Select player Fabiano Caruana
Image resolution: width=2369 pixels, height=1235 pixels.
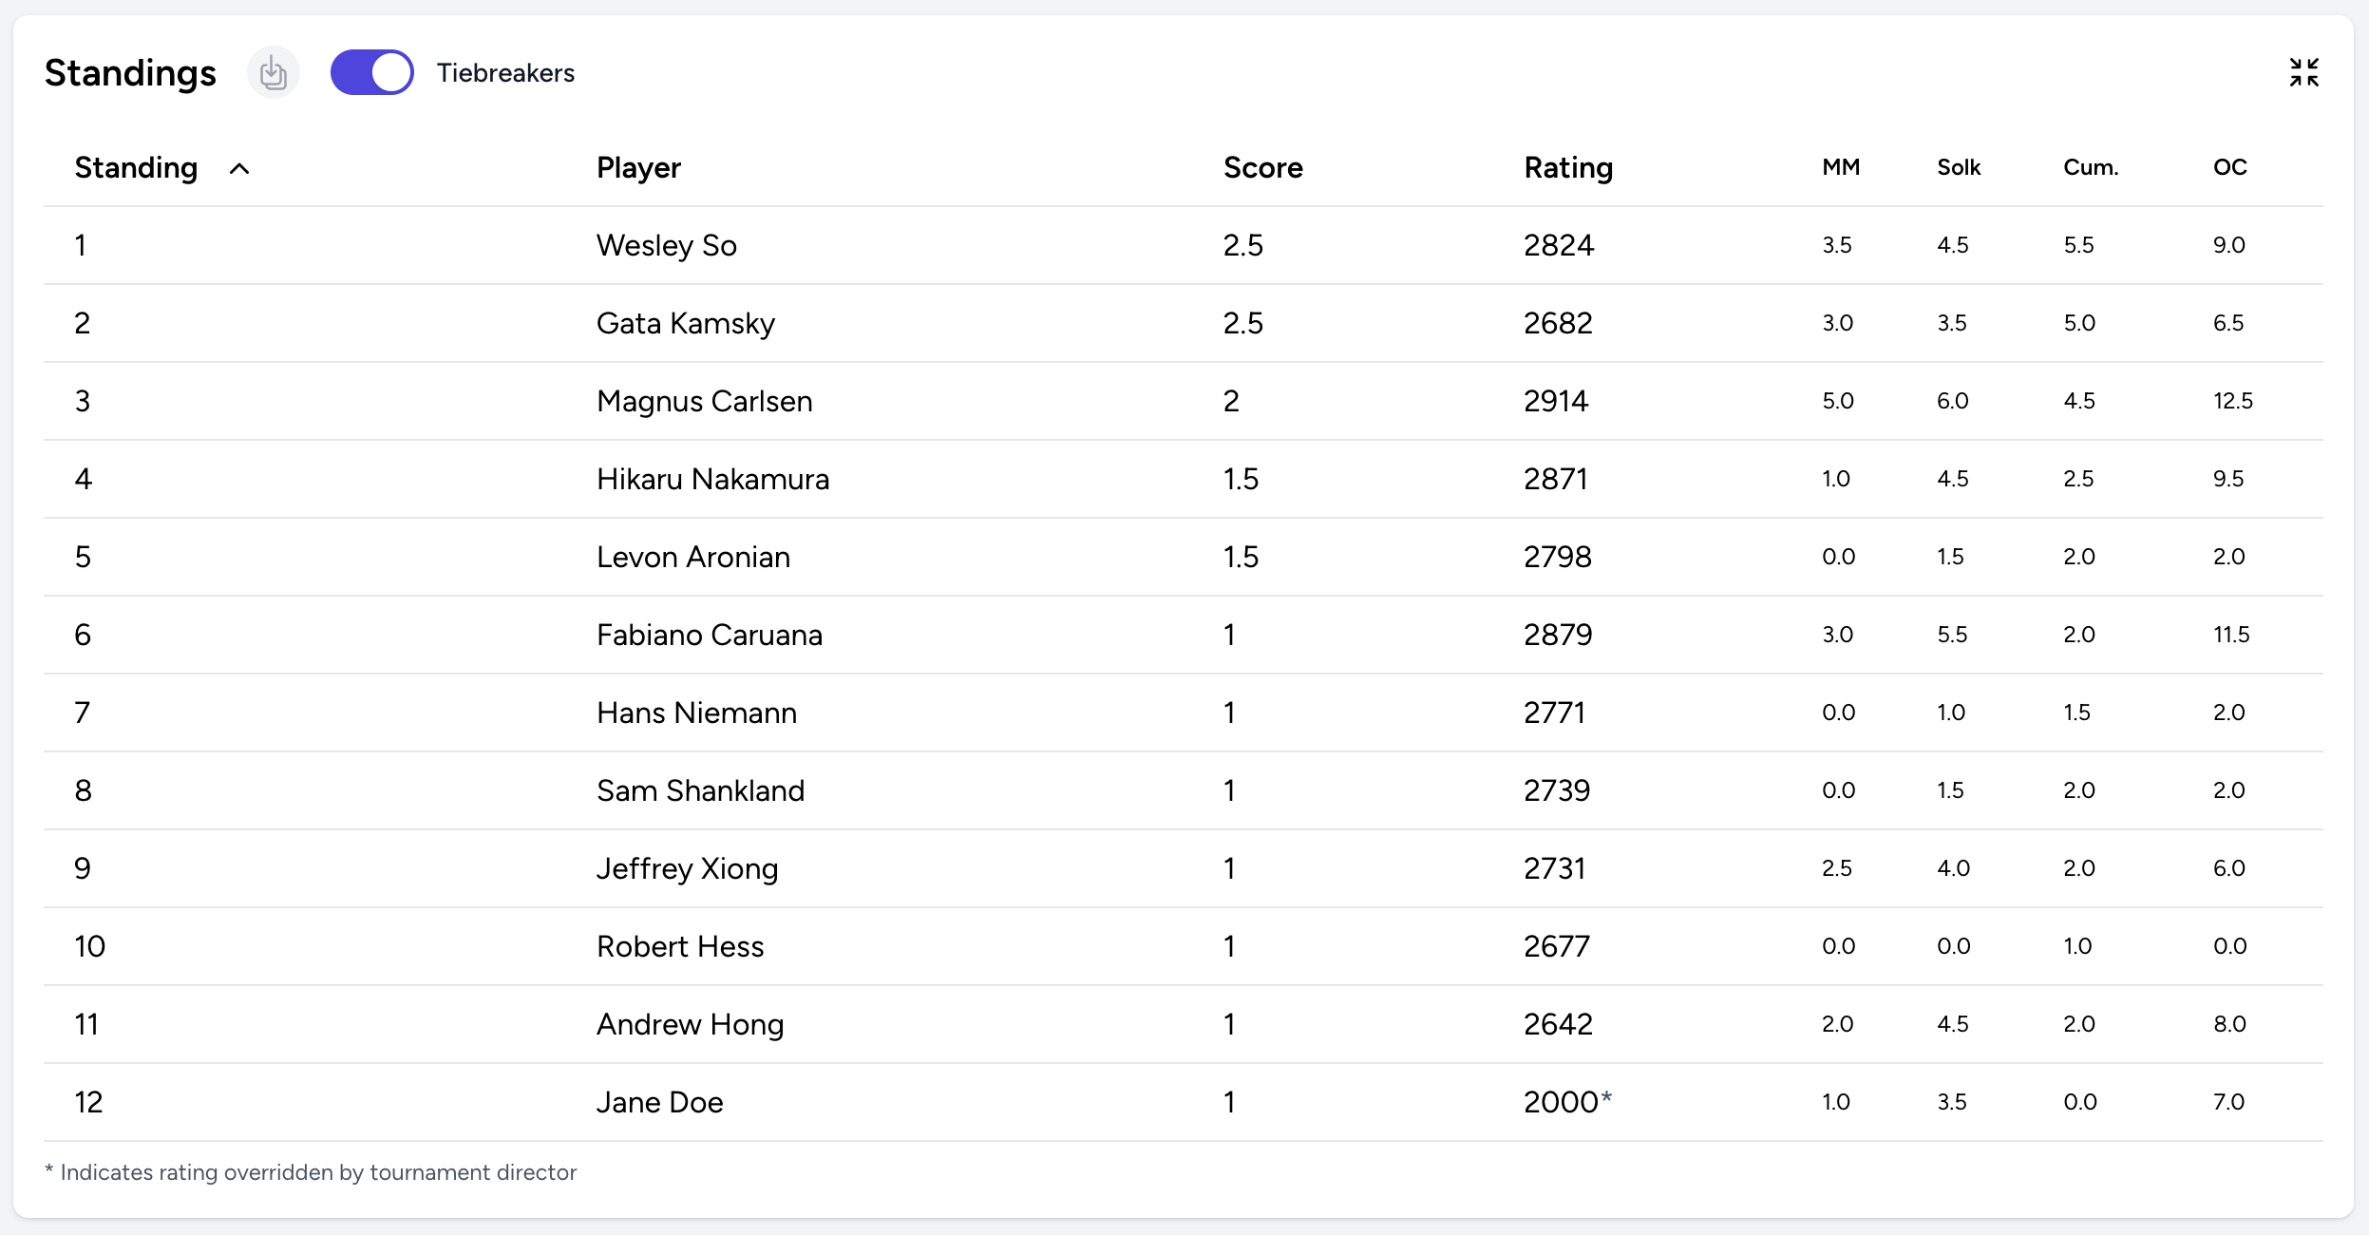click(709, 636)
